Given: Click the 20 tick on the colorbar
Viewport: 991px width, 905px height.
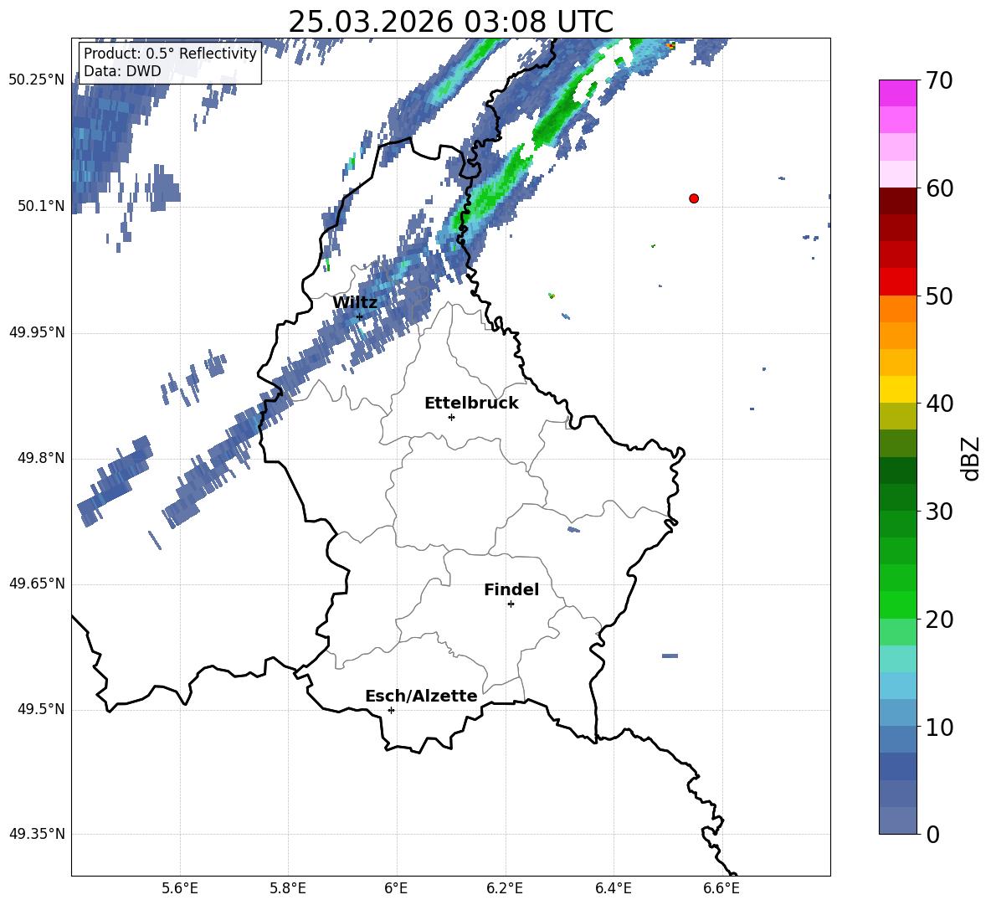Looking at the screenshot, I should tap(939, 620).
